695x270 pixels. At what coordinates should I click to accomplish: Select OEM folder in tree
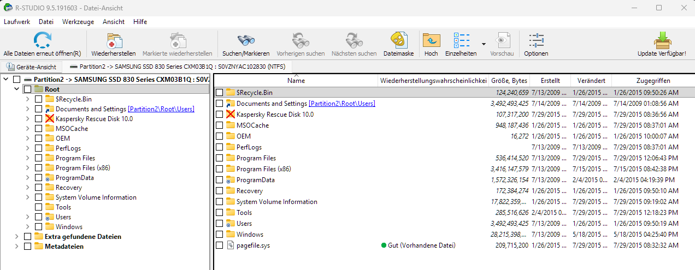(63, 139)
